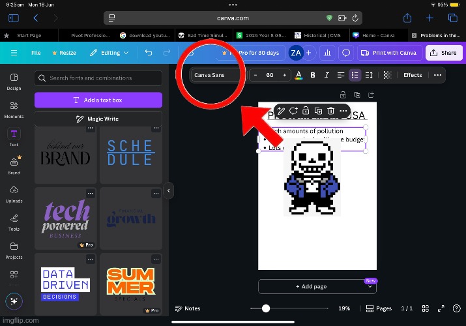Toggle italic formatting

pyautogui.click(x=327, y=75)
